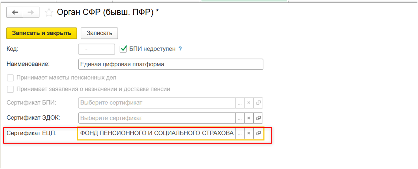Image resolution: width=418 pixels, height=169 pixels.
Task: Enable Принимает заявления о назначении пенсии checkbox
Action: 10,89
